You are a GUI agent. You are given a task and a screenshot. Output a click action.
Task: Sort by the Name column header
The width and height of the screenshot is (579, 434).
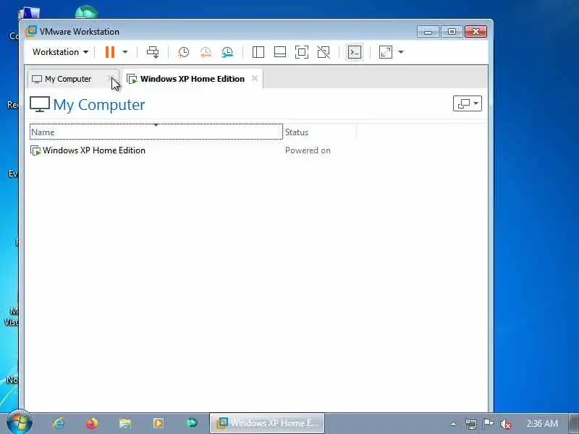tap(156, 132)
